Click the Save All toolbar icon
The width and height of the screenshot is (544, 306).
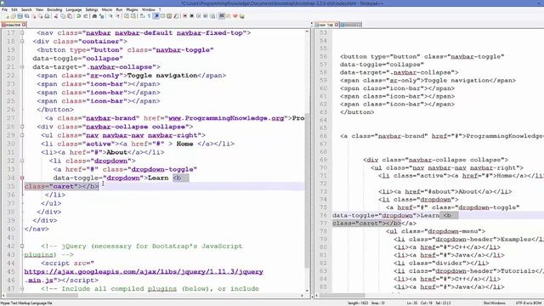[26, 16]
